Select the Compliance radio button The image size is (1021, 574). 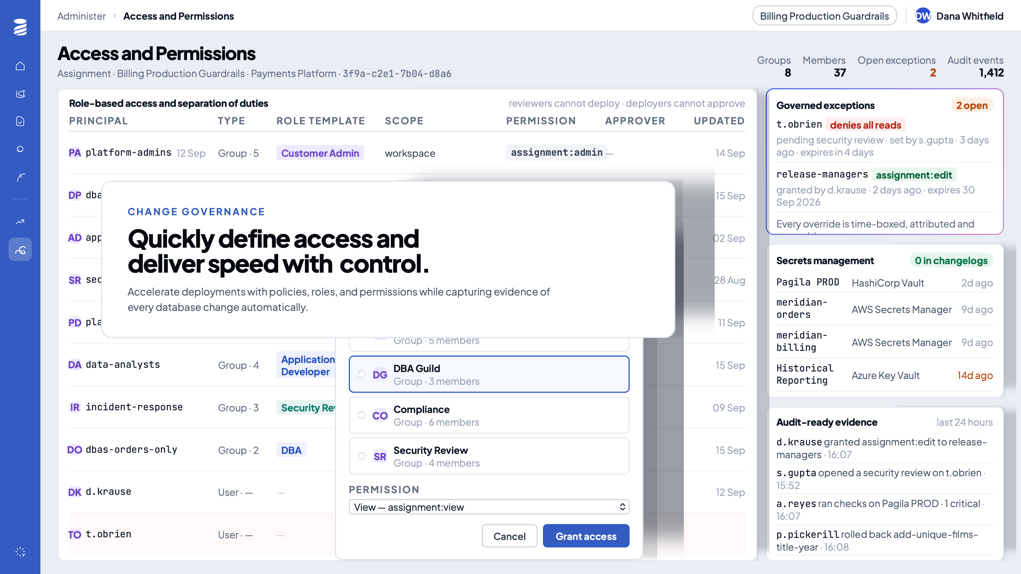tap(362, 415)
